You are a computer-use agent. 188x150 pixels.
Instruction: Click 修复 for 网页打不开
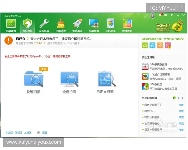point(181,111)
